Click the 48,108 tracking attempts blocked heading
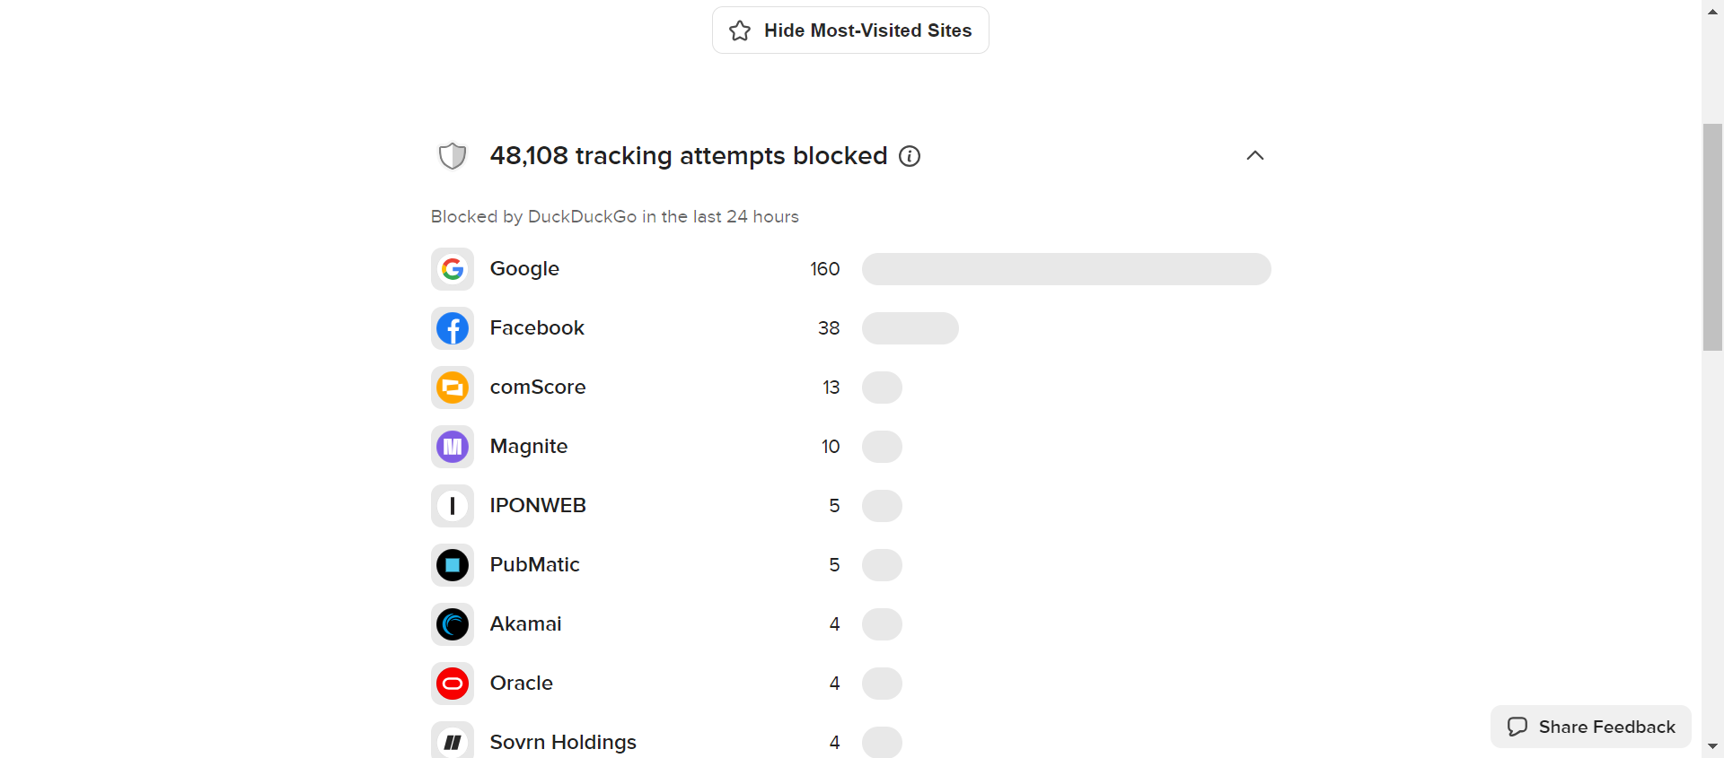Screen dimensions: 1724x758 coord(688,156)
